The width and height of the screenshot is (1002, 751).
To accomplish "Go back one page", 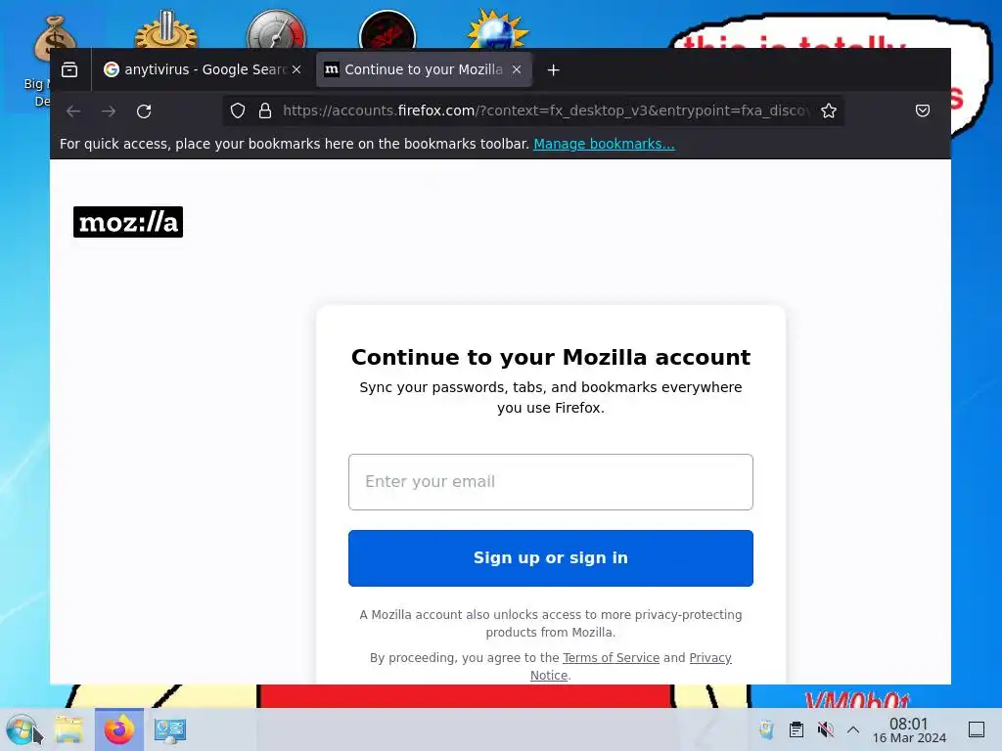I will [73, 111].
